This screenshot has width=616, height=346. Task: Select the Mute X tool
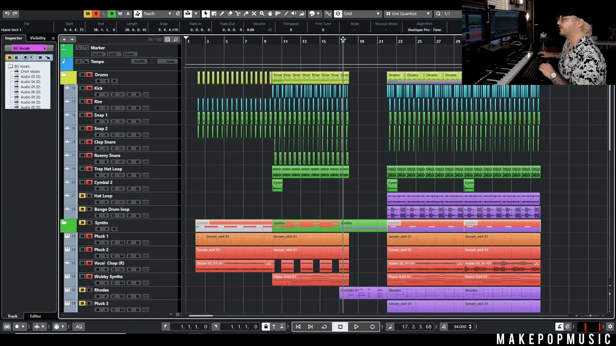click(254, 13)
